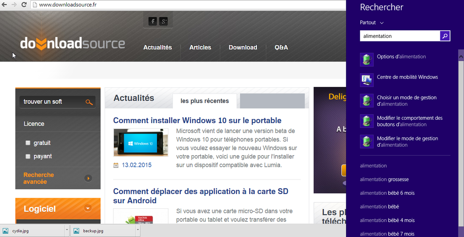Open the cydia.jpg download options arrow
This screenshot has width=464, height=237.
coord(67,231)
